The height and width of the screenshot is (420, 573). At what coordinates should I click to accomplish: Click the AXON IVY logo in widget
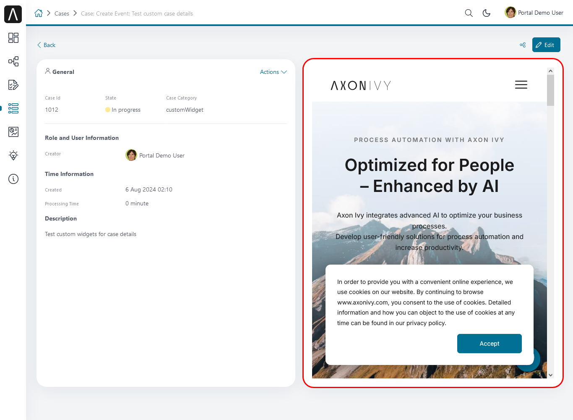pyautogui.click(x=361, y=86)
